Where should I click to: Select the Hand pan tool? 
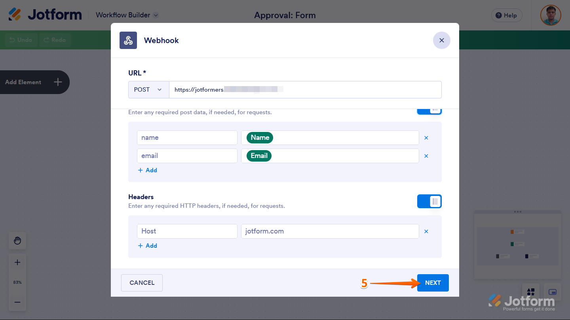click(x=17, y=240)
